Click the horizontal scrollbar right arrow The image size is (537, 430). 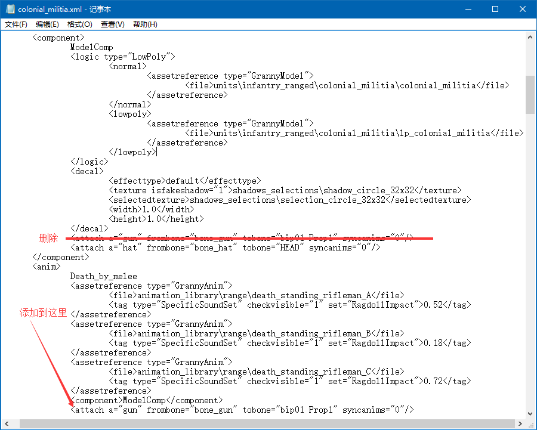(520, 424)
